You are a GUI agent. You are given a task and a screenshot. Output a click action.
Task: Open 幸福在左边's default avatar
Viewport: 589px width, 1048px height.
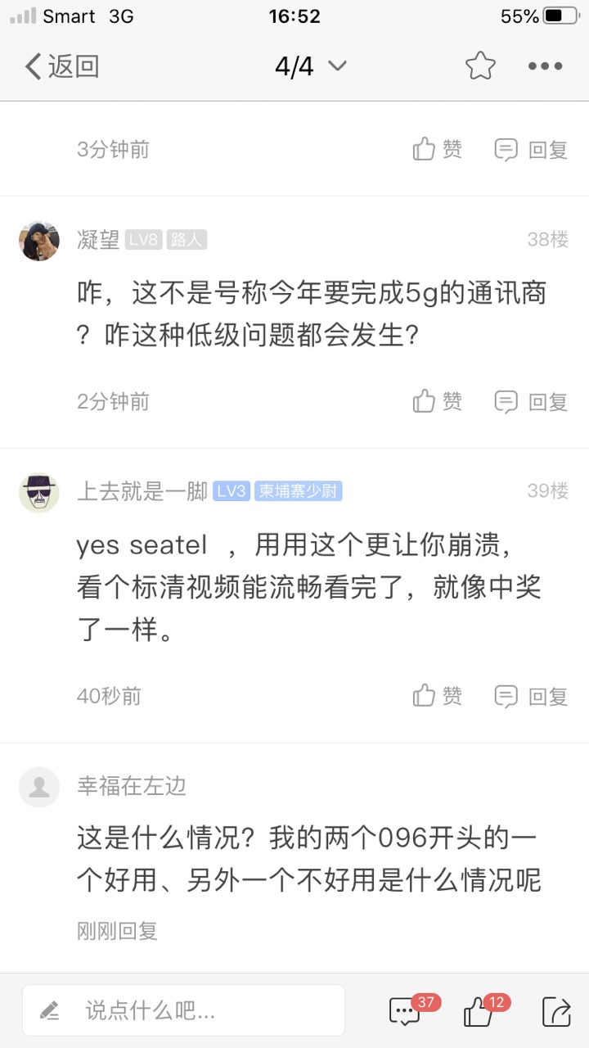click(x=39, y=787)
